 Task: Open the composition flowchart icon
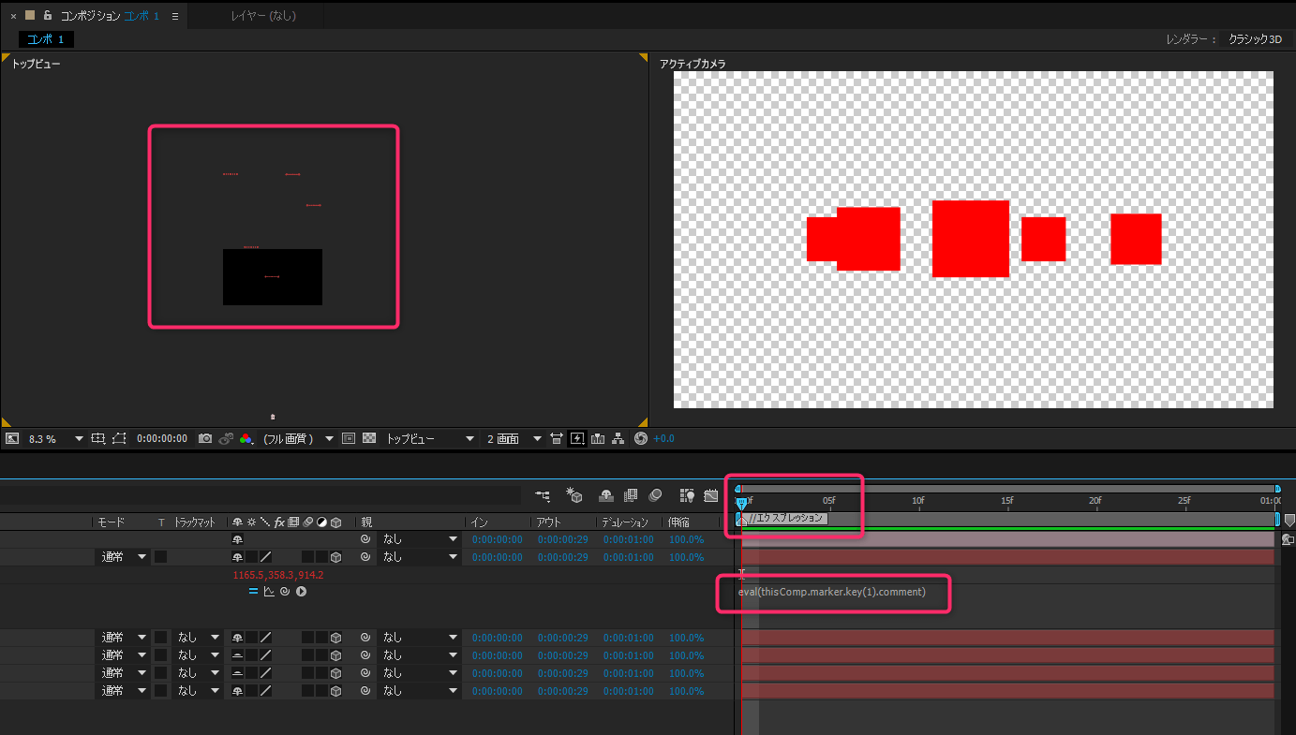point(618,438)
